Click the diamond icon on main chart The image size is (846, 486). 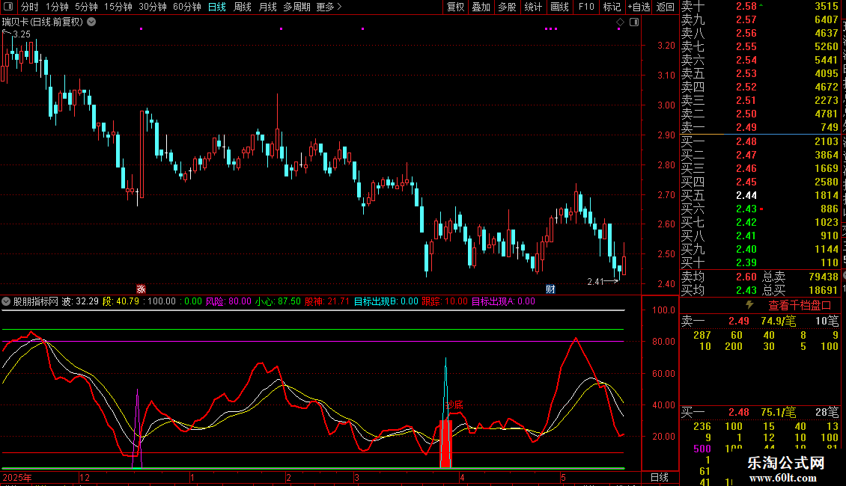[x=620, y=22]
